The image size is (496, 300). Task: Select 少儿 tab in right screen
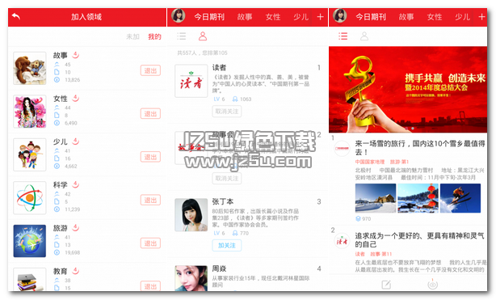click(x=462, y=17)
